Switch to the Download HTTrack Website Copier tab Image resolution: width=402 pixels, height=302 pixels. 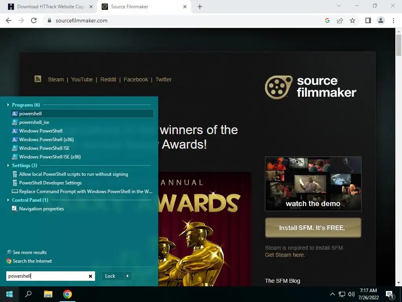coord(51,7)
